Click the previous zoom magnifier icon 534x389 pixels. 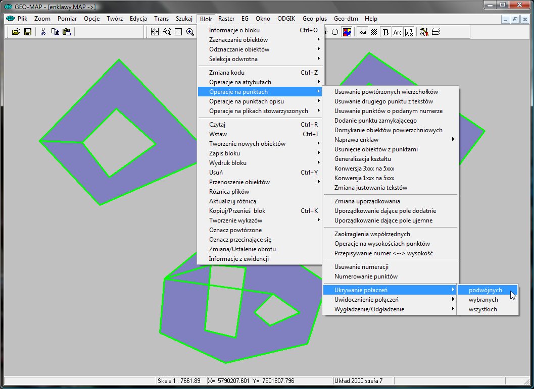(x=167, y=32)
